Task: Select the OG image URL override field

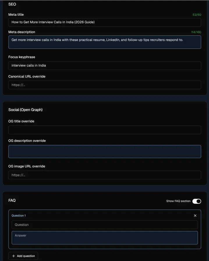Action: point(105,175)
